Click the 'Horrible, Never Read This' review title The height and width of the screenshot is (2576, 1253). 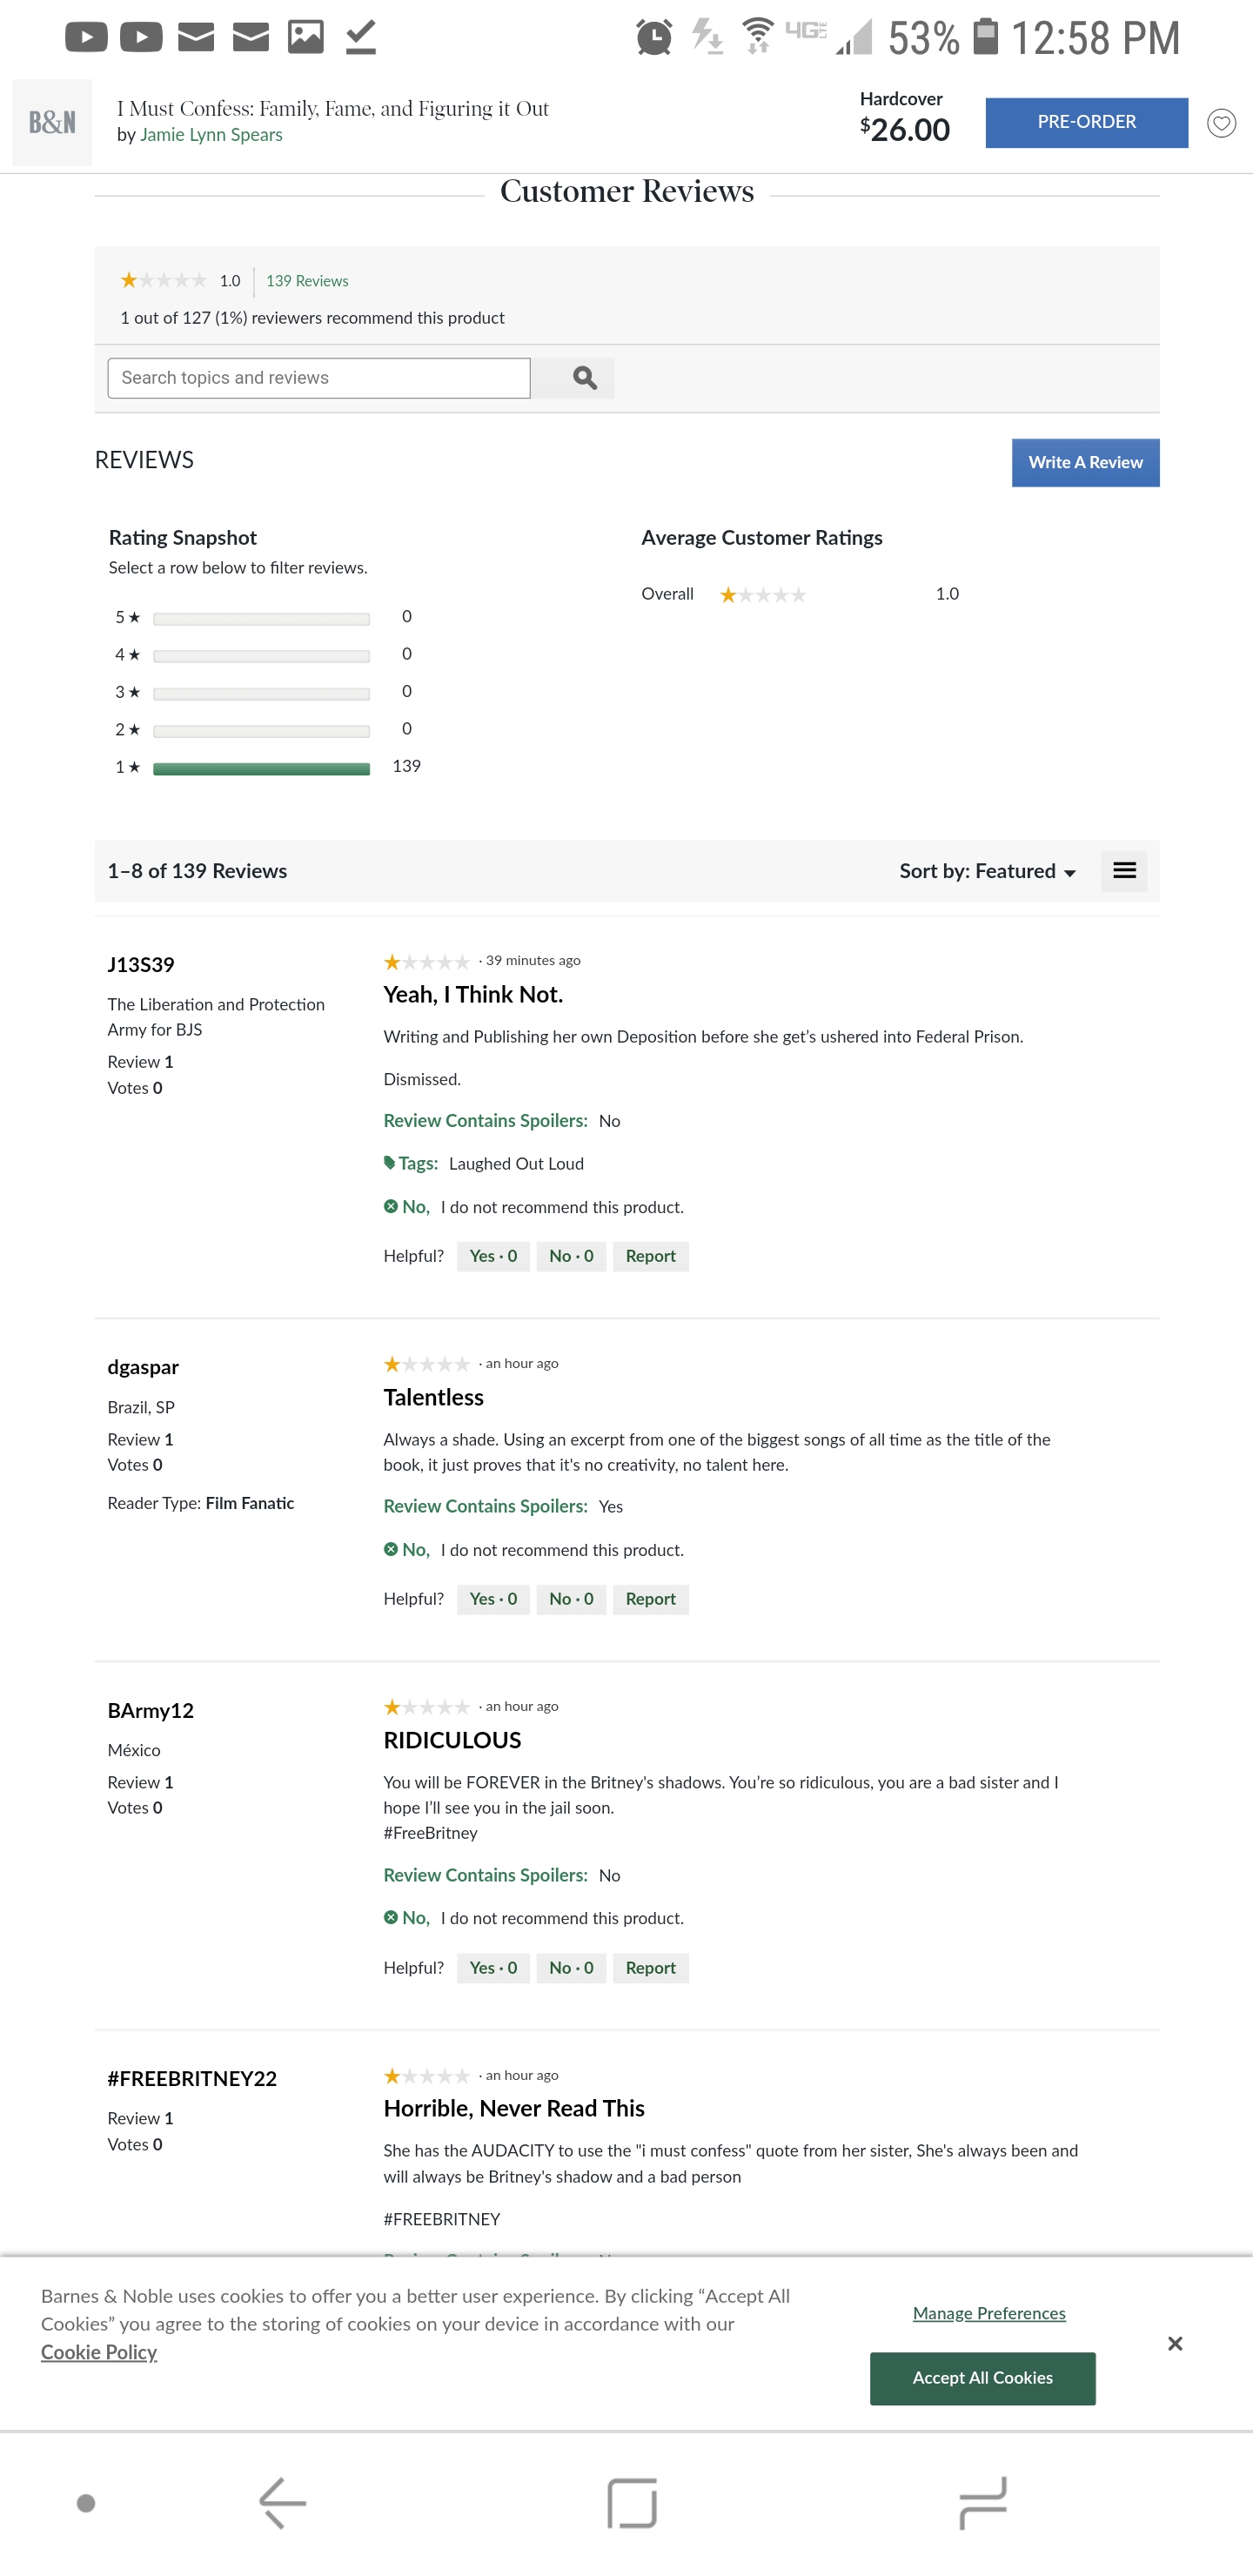pos(514,2108)
